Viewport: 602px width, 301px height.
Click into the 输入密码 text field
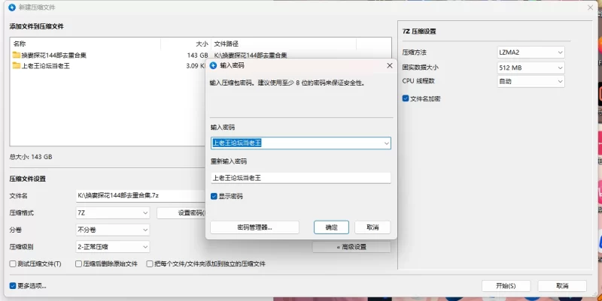click(x=300, y=143)
